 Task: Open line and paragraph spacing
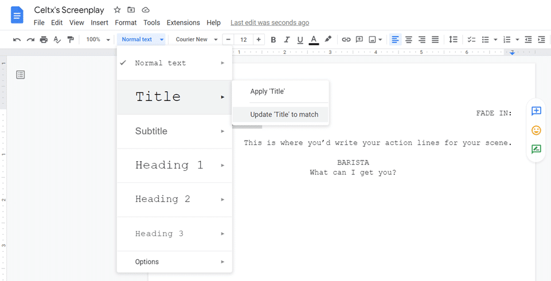tap(454, 40)
